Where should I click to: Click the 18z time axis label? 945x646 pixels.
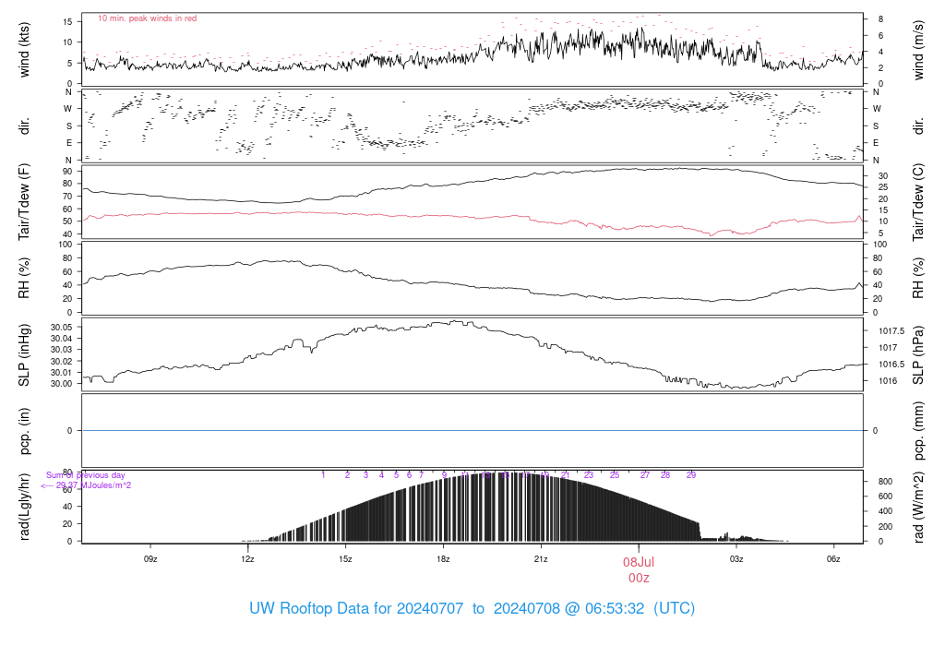pos(443,559)
